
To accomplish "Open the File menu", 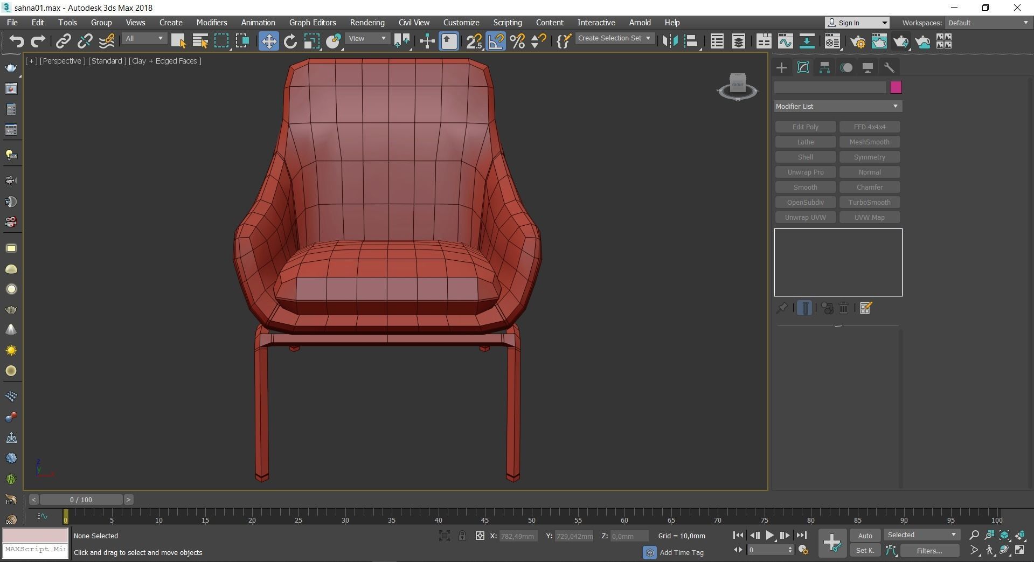I will 12,23.
